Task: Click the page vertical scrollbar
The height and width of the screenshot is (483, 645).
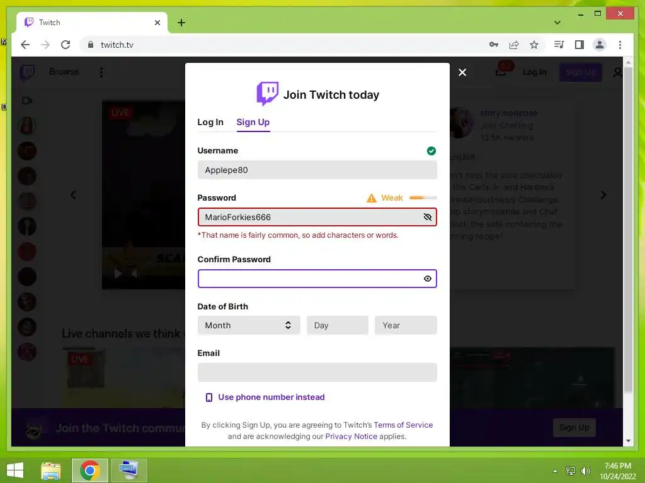Action: [x=628, y=230]
